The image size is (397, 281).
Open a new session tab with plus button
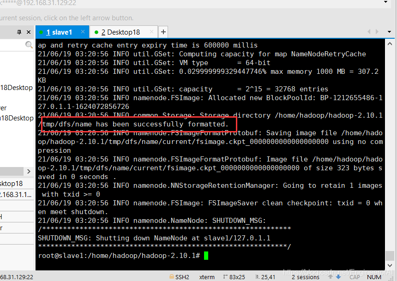pyautogui.click(x=163, y=32)
